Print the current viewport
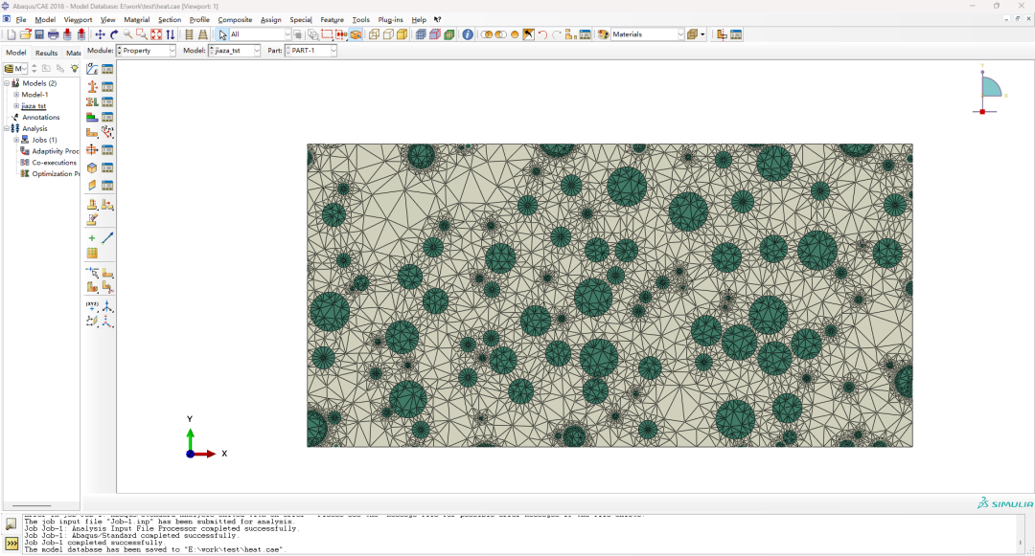 [53, 34]
